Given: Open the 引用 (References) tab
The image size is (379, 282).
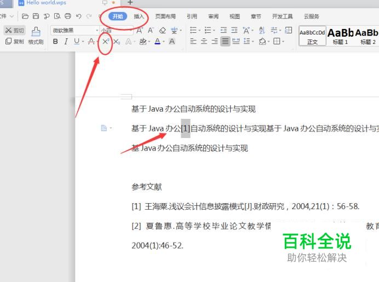Looking at the screenshot, I should [x=192, y=16].
